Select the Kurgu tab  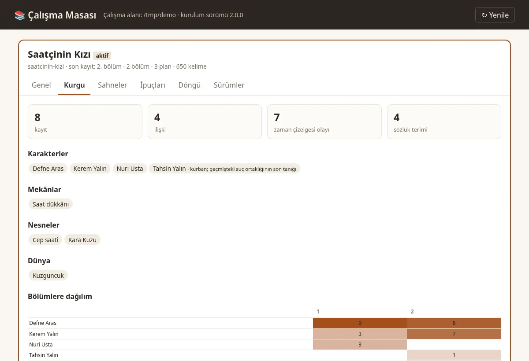(75, 85)
